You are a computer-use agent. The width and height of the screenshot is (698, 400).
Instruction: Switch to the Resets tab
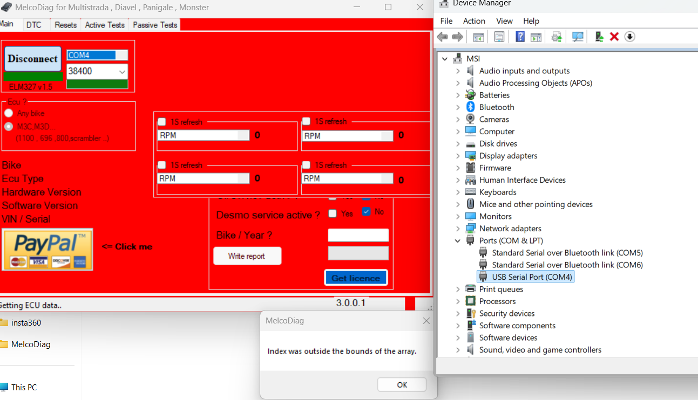click(66, 25)
